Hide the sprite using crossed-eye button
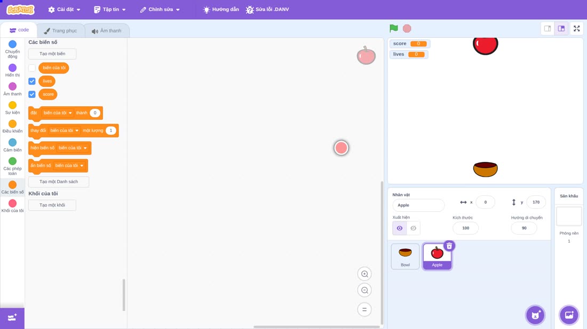Image resolution: width=587 pixels, height=329 pixels. coord(413,228)
